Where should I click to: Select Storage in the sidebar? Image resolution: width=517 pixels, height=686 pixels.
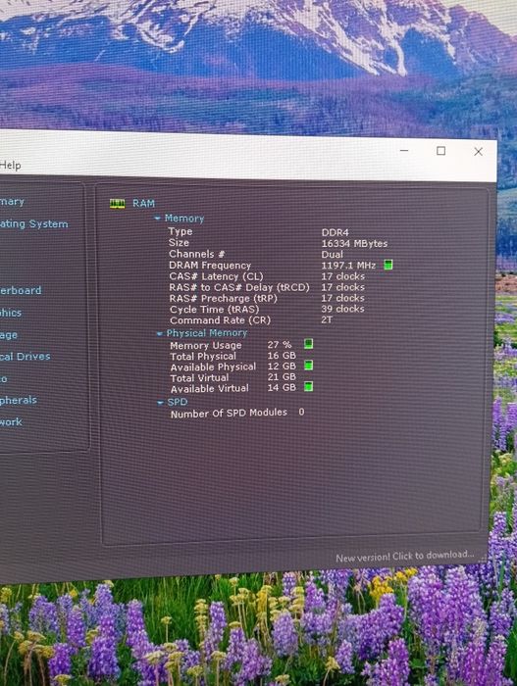(9, 335)
